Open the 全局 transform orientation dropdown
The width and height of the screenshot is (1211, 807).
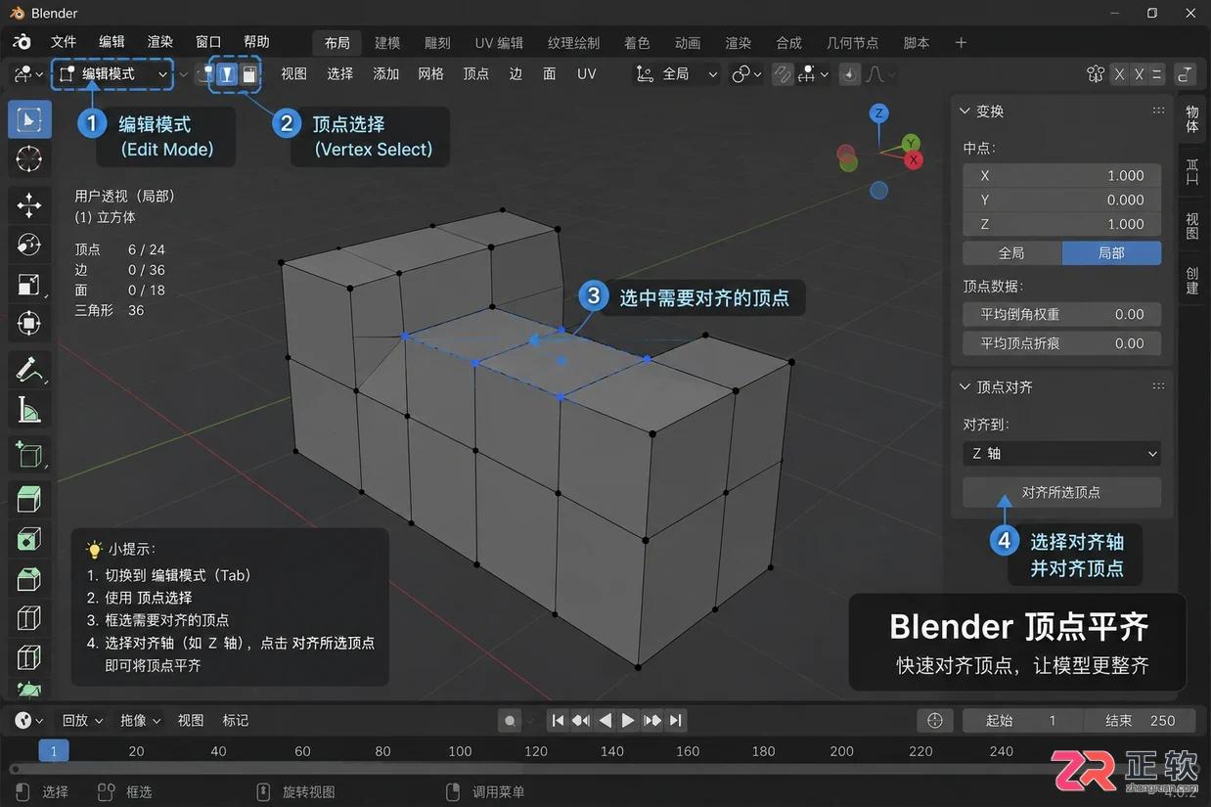677,74
